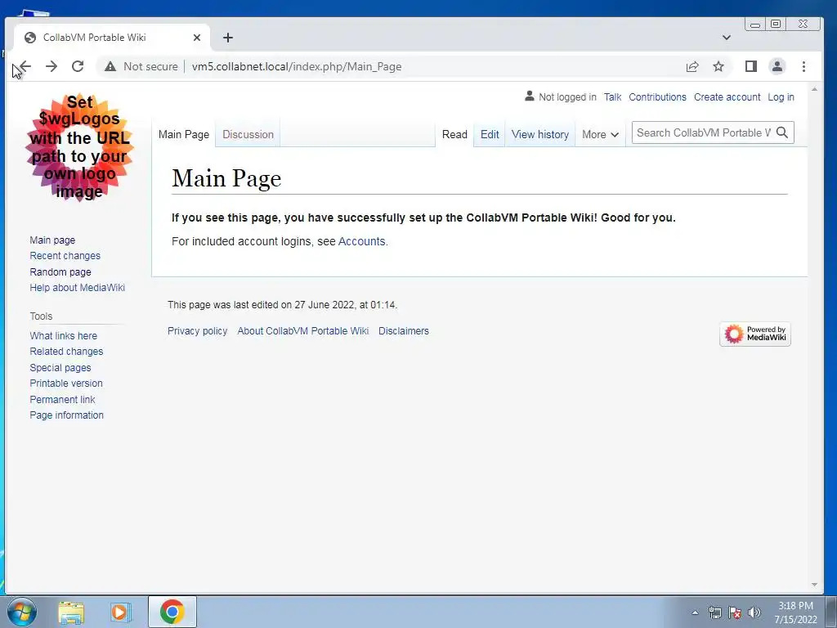The height and width of the screenshot is (628, 837).
Task: Click the volume speaker tray icon
Action: (754, 612)
